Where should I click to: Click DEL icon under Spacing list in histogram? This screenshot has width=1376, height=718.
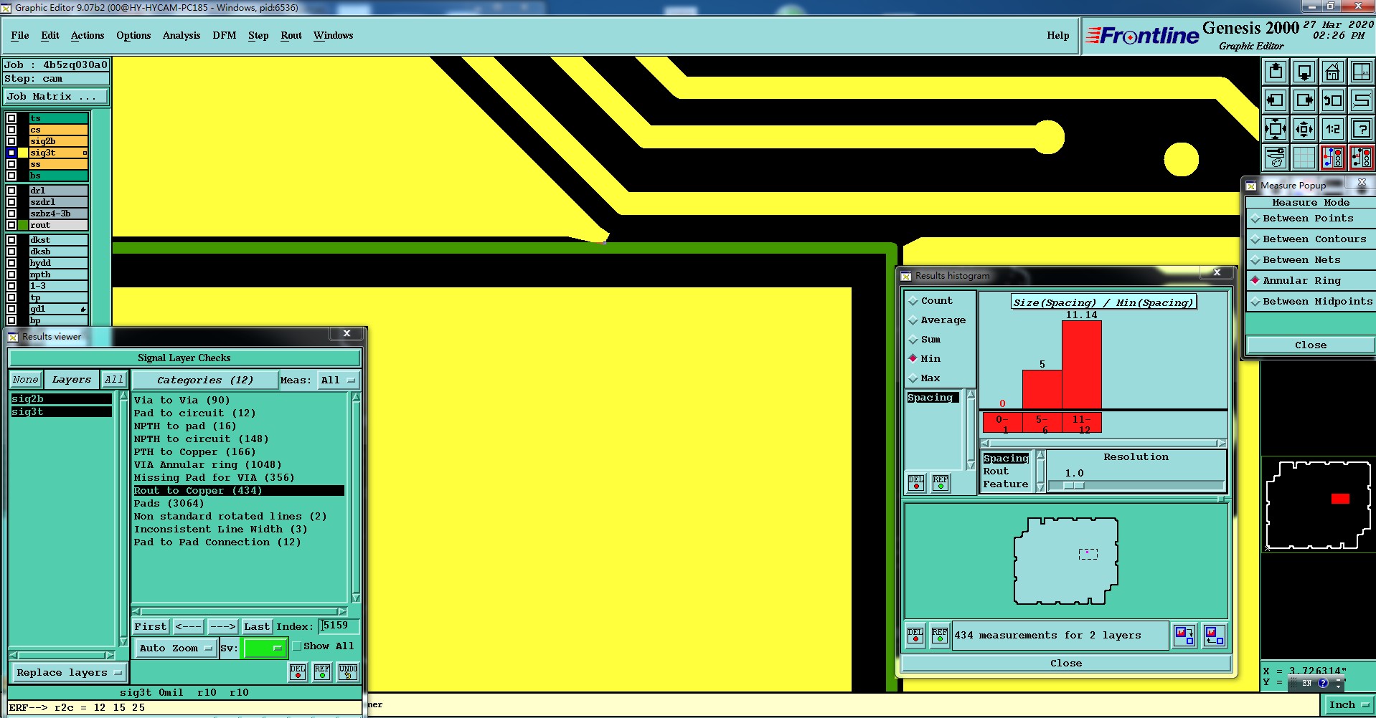tap(916, 483)
